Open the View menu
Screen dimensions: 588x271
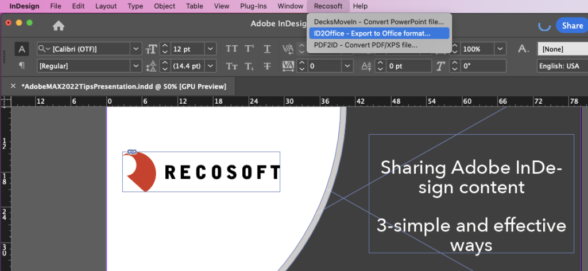[x=222, y=6]
